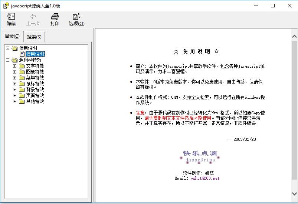The width and height of the screenshot is (298, 204).
Task: Expand the 图象特效 node
Action: 14,72
